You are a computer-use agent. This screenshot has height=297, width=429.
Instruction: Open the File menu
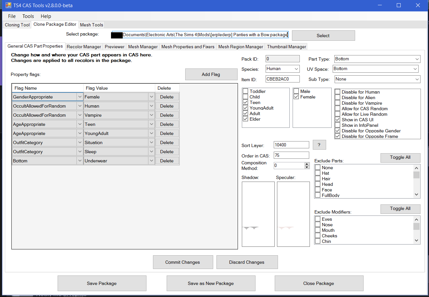click(x=12, y=16)
